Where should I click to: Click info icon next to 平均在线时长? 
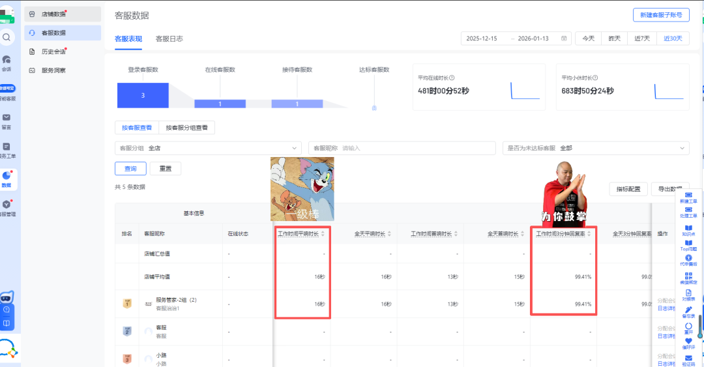click(x=452, y=78)
